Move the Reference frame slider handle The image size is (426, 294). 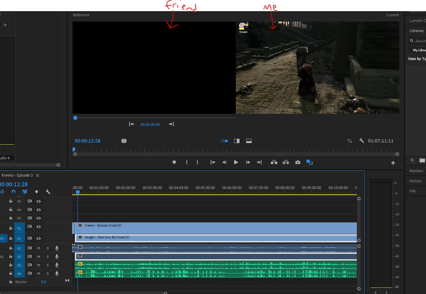point(75,118)
